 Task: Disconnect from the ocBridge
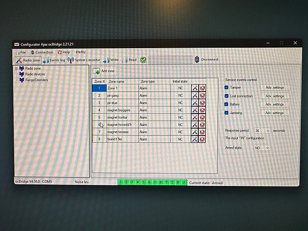pos(206,59)
